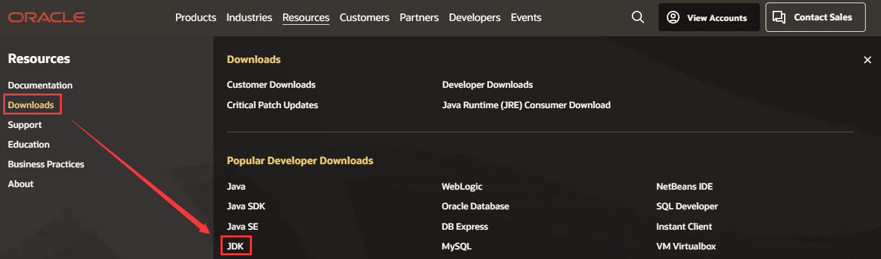Open the JDK download link
The width and height of the screenshot is (881, 259).
pos(236,246)
